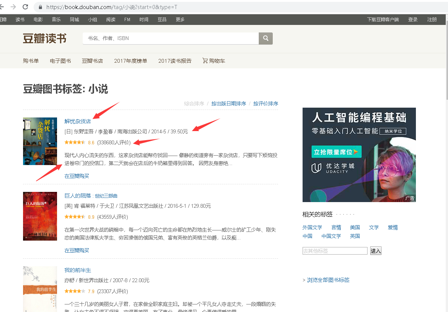Image resolution: width=448 pixels, height=312 pixels.
Task: Click the 我的前半生 book cover
Action: (x=40, y=289)
